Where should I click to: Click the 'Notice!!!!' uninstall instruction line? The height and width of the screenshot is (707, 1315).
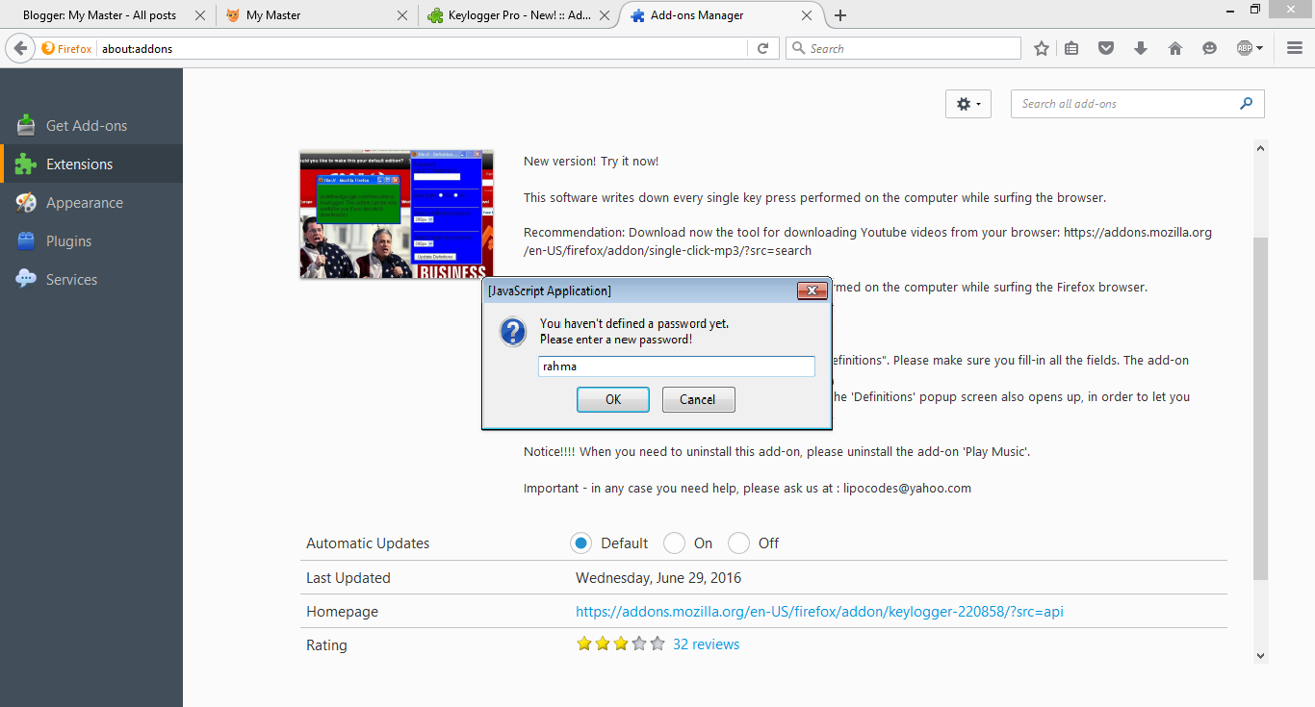point(777,452)
